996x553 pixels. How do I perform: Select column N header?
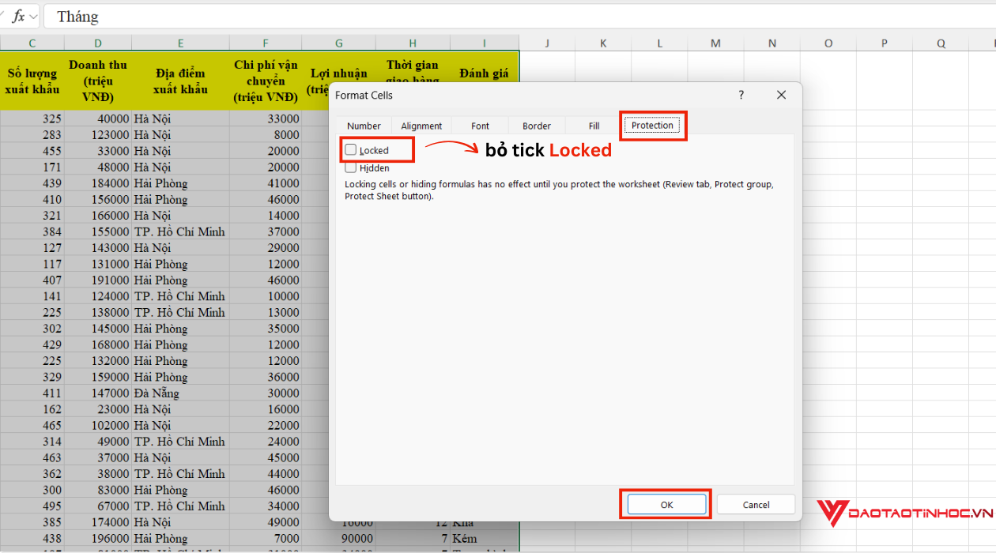pyautogui.click(x=772, y=43)
